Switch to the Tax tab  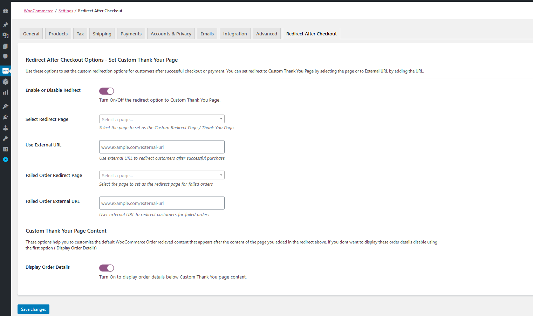coord(80,34)
